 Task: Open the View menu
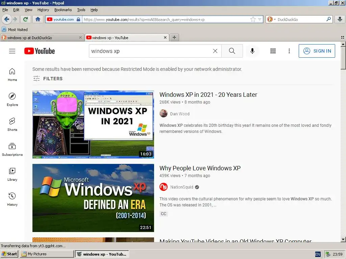coord(28,10)
